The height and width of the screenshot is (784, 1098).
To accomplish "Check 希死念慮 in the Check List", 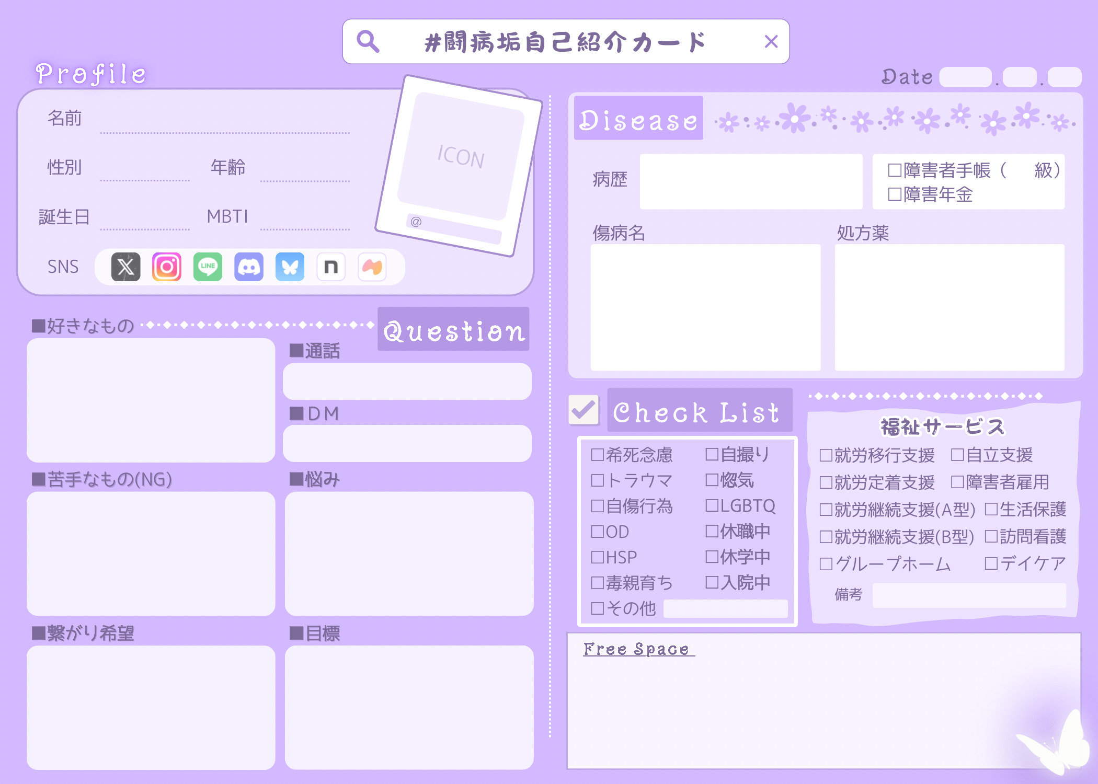I will tap(598, 454).
